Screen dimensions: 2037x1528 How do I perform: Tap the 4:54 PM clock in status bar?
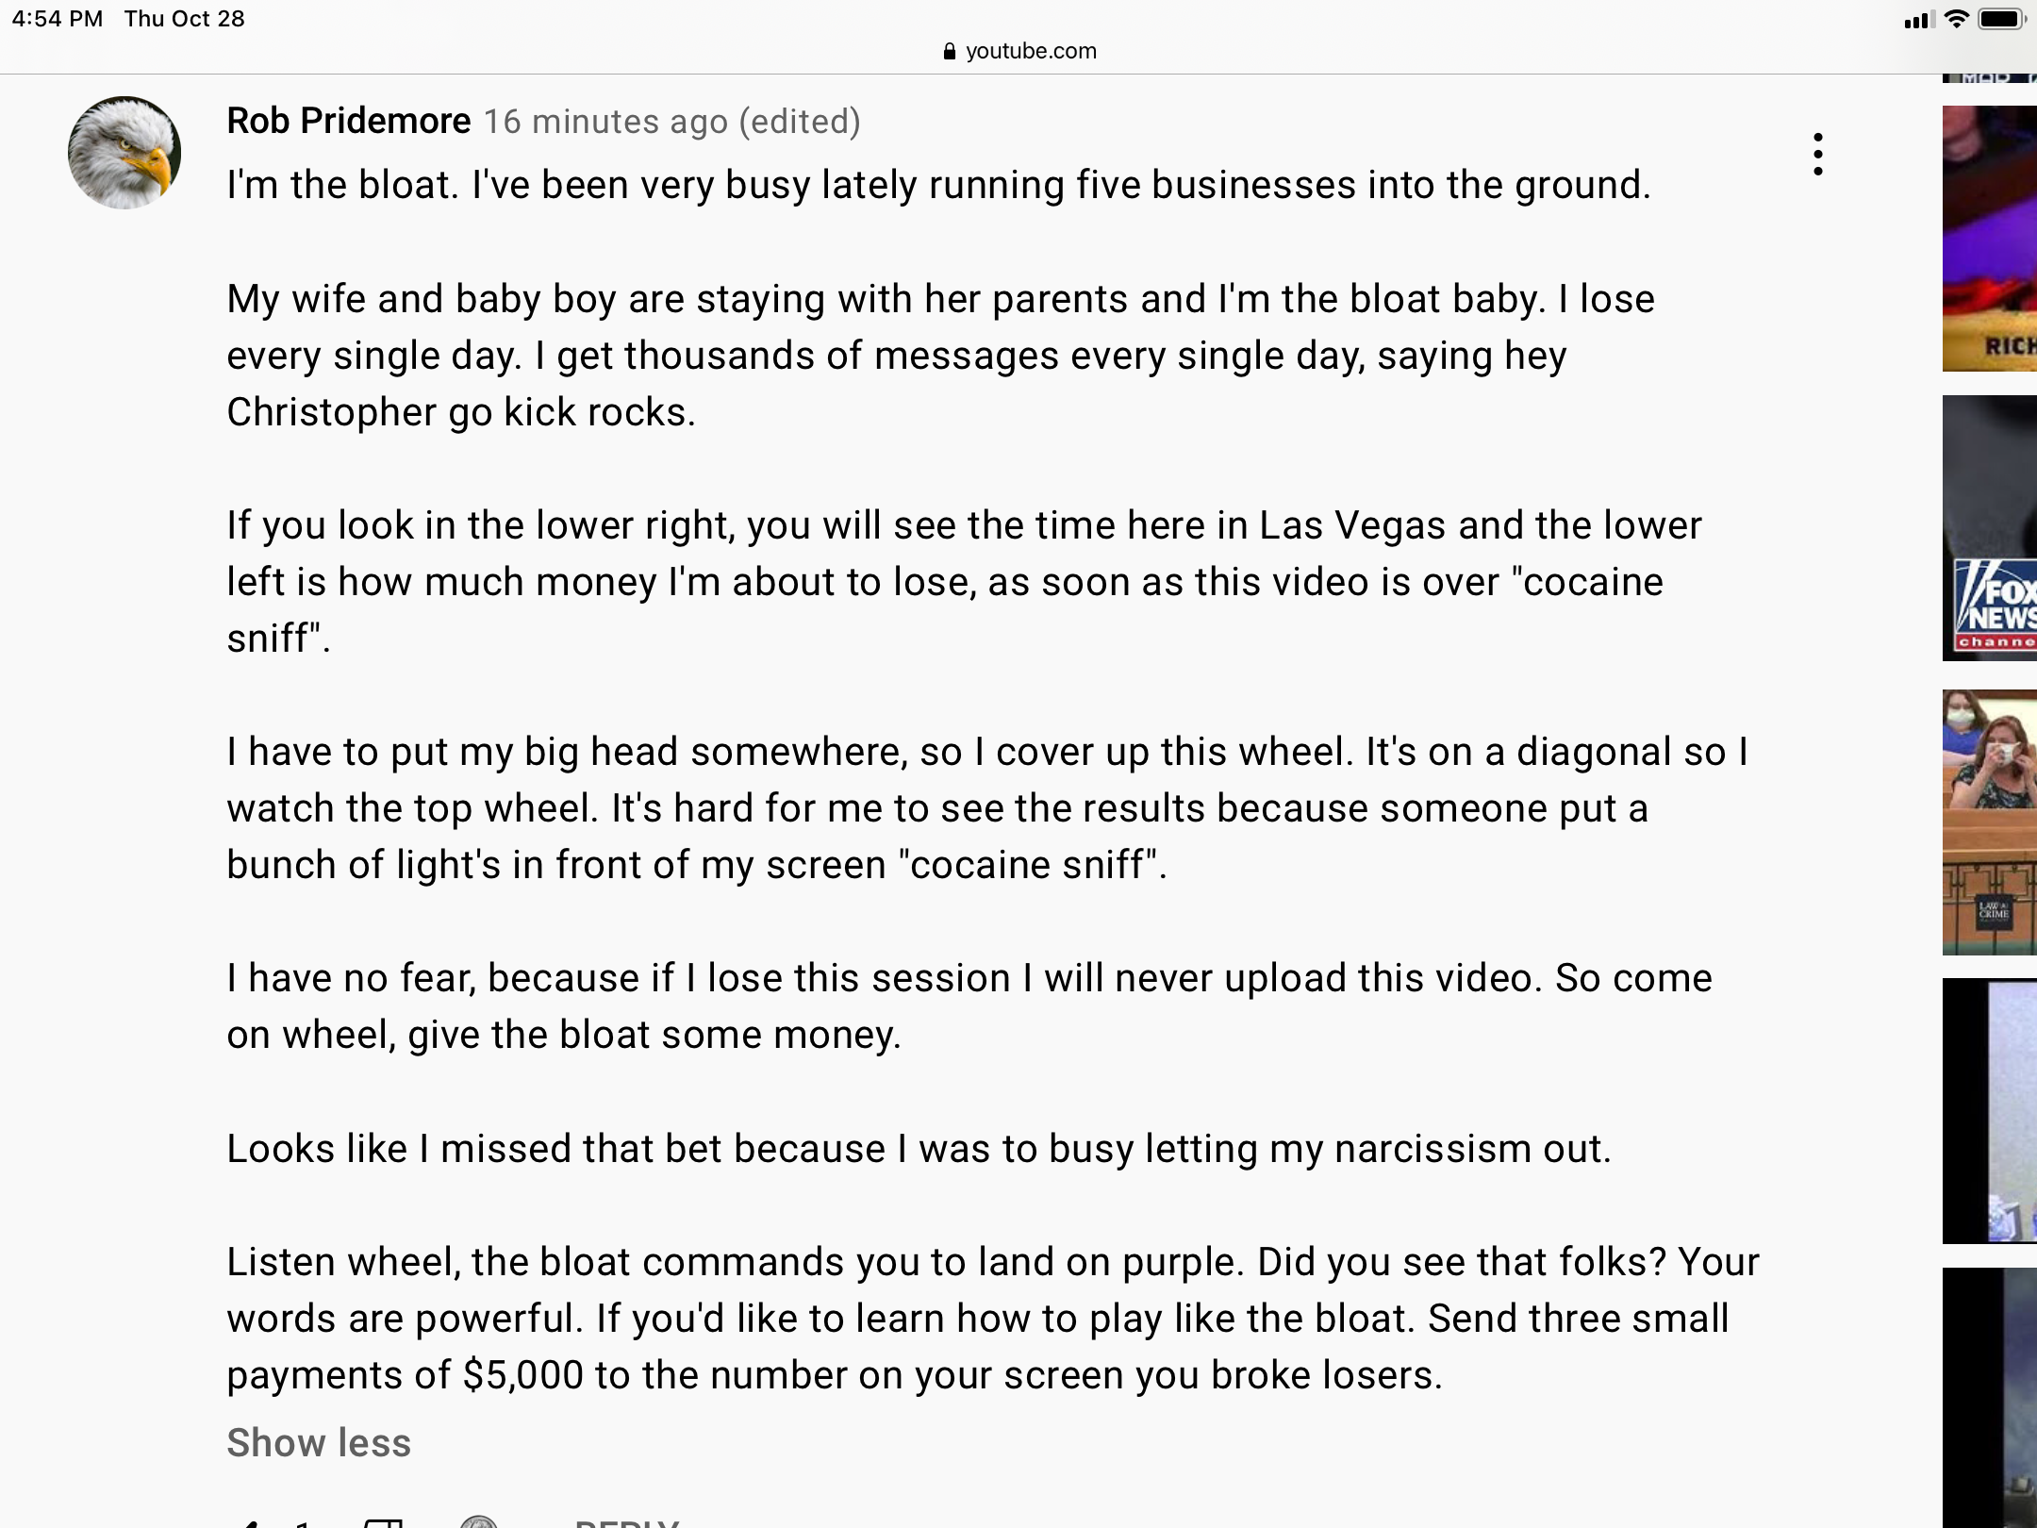[57, 19]
